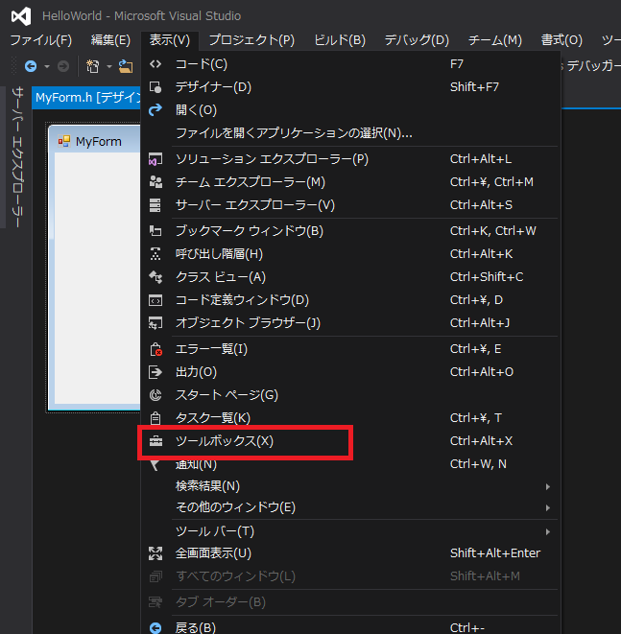Click the ソリューション エクスプローラー icon
Screen dimensions: 621x634
point(155,159)
